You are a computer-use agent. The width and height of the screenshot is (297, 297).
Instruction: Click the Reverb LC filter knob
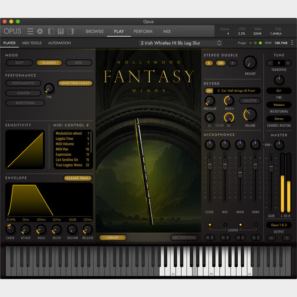point(210,118)
